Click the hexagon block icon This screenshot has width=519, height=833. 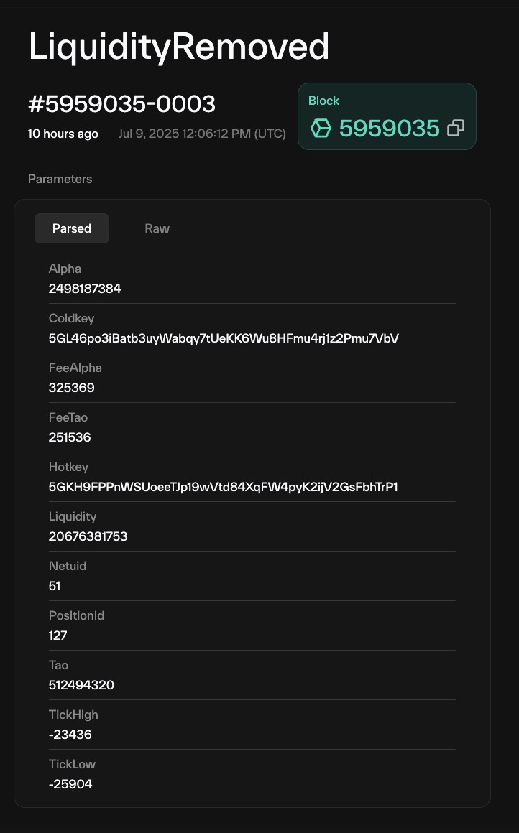(321, 128)
